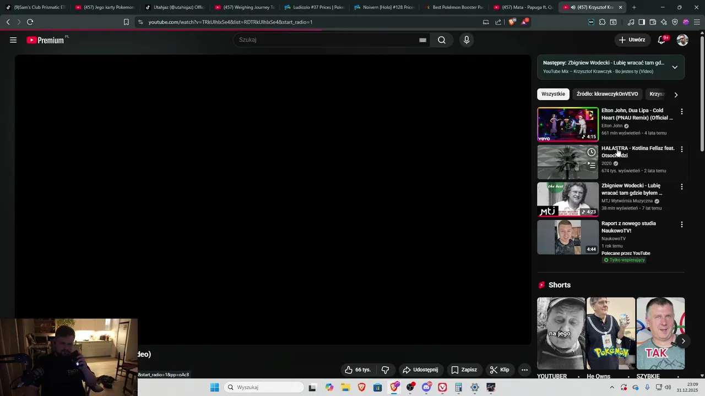Image resolution: width=705 pixels, height=396 pixels.
Task: Add HAŁASTRA video to queue
Action: [x=592, y=164]
